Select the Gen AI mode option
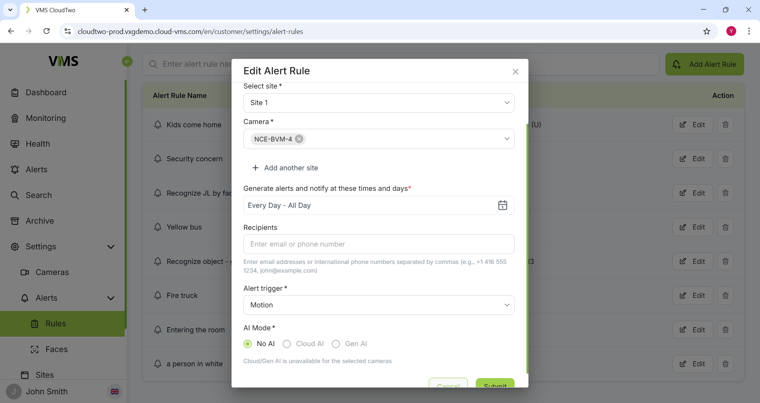The height and width of the screenshot is (403, 760). (336, 344)
